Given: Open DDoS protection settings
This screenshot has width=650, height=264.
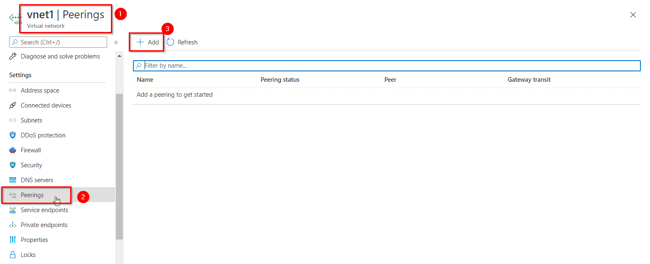Looking at the screenshot, I should 43,135.
